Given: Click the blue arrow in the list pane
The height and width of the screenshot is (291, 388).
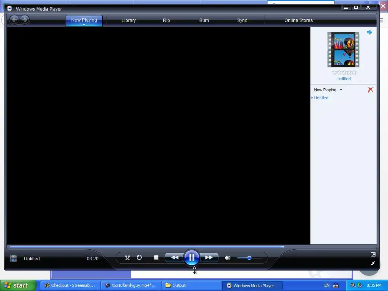Looking at the screenshot, I should point(369,32).
